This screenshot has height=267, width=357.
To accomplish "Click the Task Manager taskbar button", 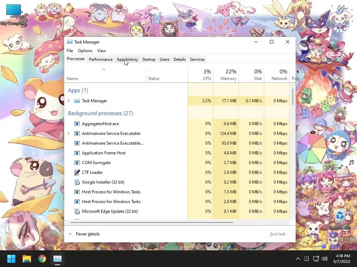I will pyautogui.click(x=58, y=259).
